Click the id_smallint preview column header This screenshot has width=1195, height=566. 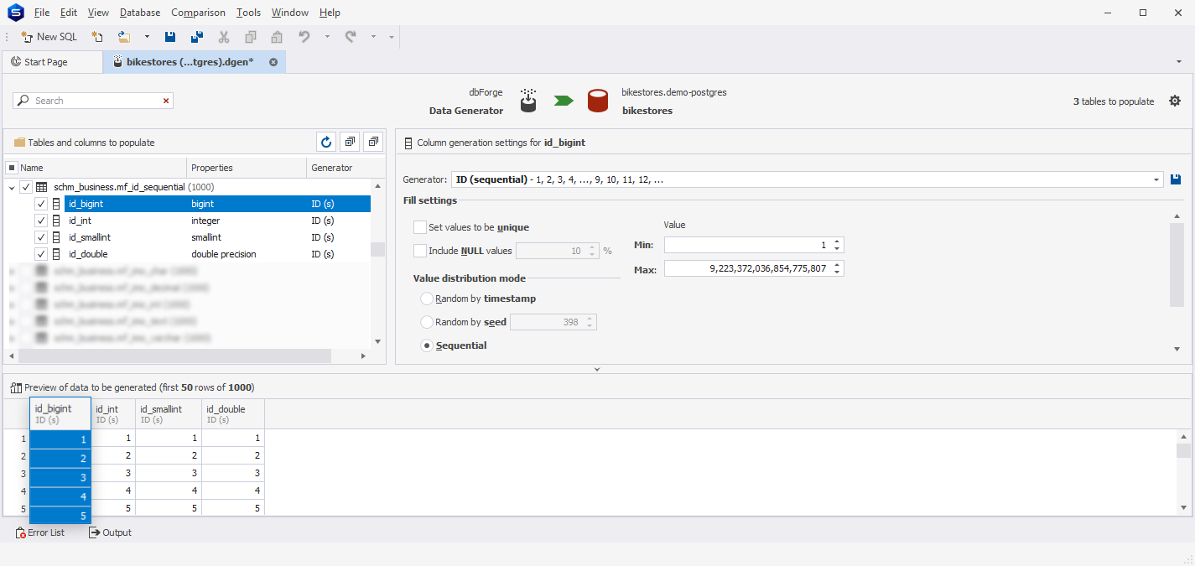click(169, 413)
